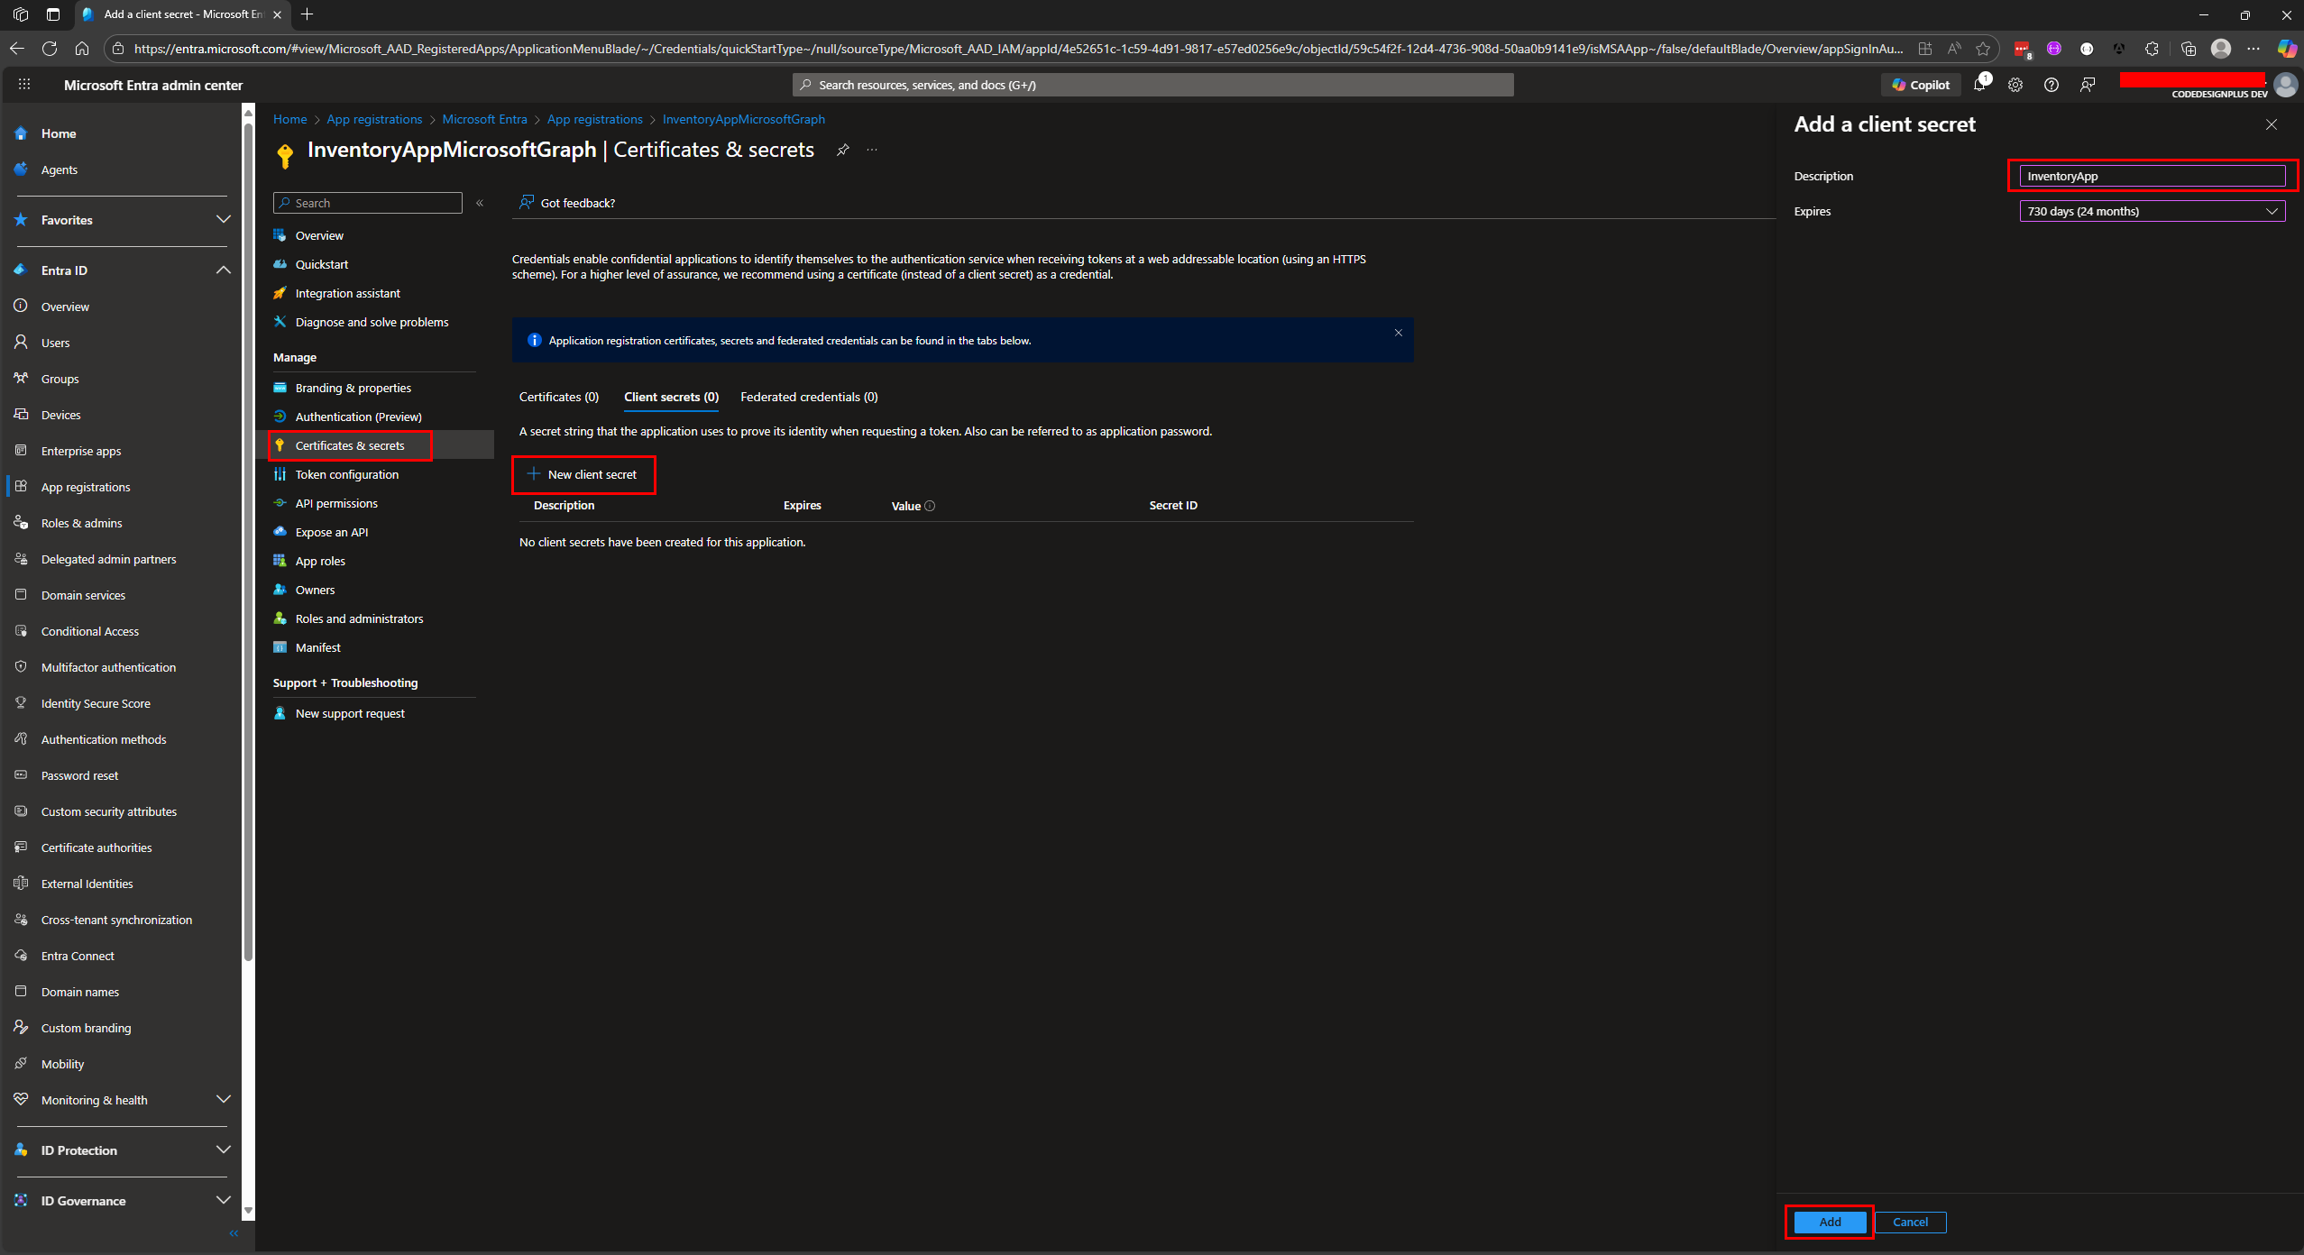Dismiss the info banner about credentials
This screenshot has height=1255, width=2304.
coord(1399,333)
